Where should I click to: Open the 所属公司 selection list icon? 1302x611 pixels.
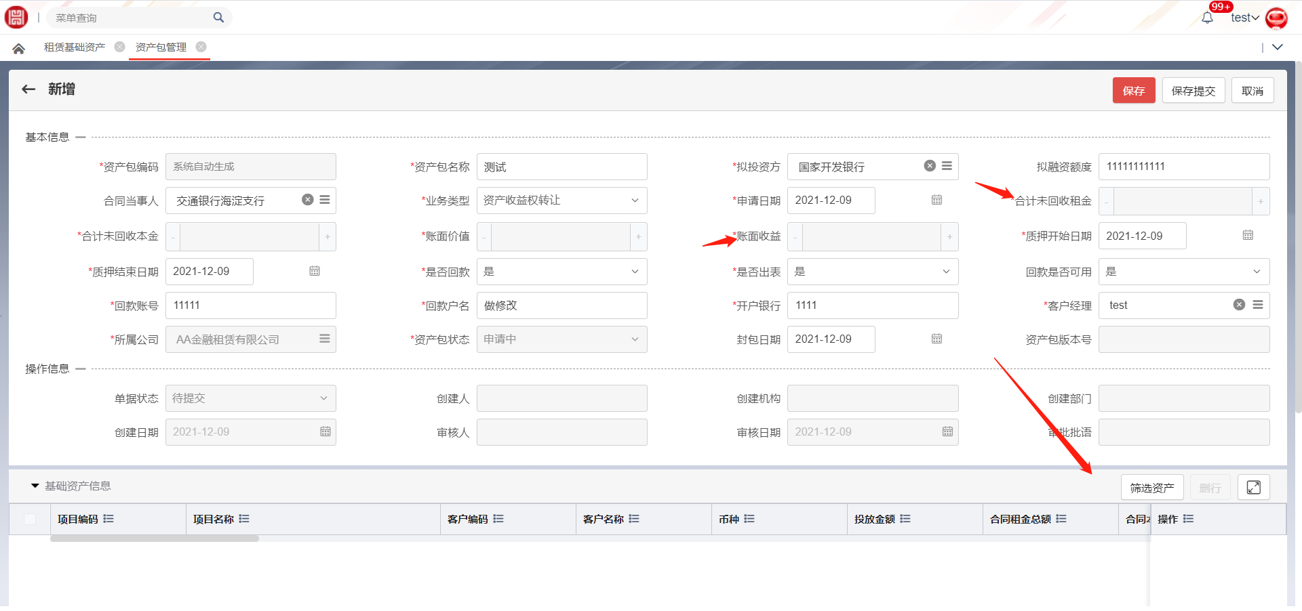(325, 339)
